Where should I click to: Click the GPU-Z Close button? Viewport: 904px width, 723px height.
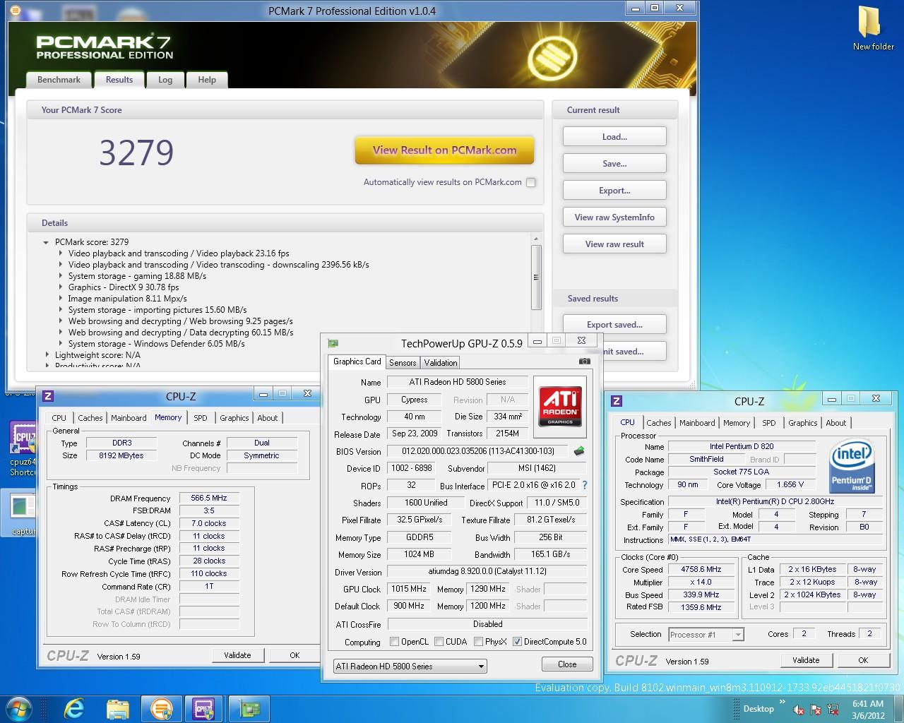[567, 664]
